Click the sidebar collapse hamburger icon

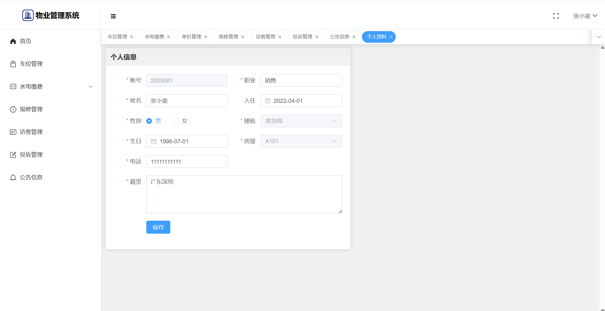tap(113, 16)
